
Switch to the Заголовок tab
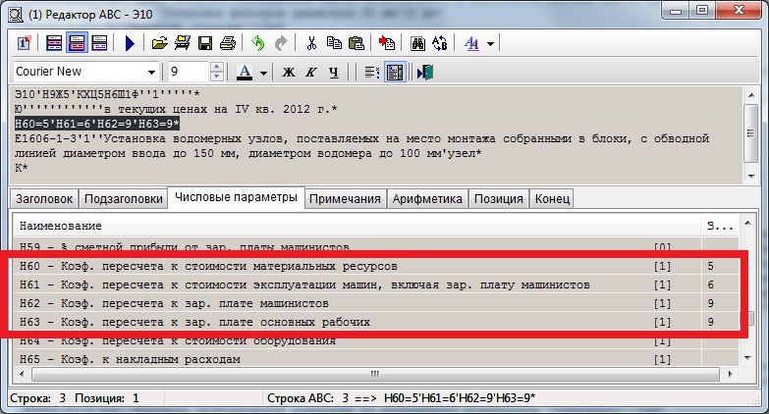coord(44,199)
